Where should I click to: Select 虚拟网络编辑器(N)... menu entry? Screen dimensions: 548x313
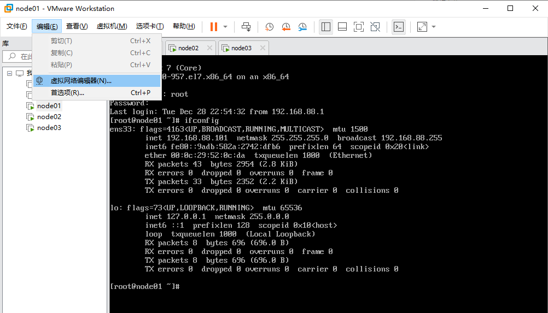(97, 81)
